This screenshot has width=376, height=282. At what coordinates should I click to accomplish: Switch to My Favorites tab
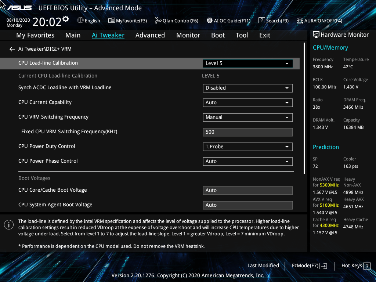coord(35,35)
